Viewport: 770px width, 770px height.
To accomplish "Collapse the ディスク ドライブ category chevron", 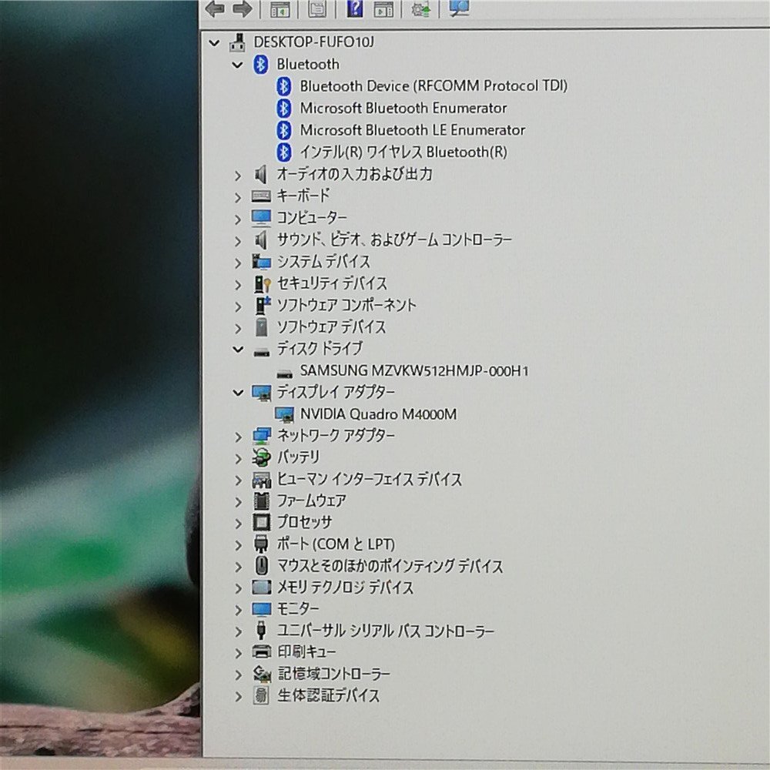I will click(x=238, y=350).
